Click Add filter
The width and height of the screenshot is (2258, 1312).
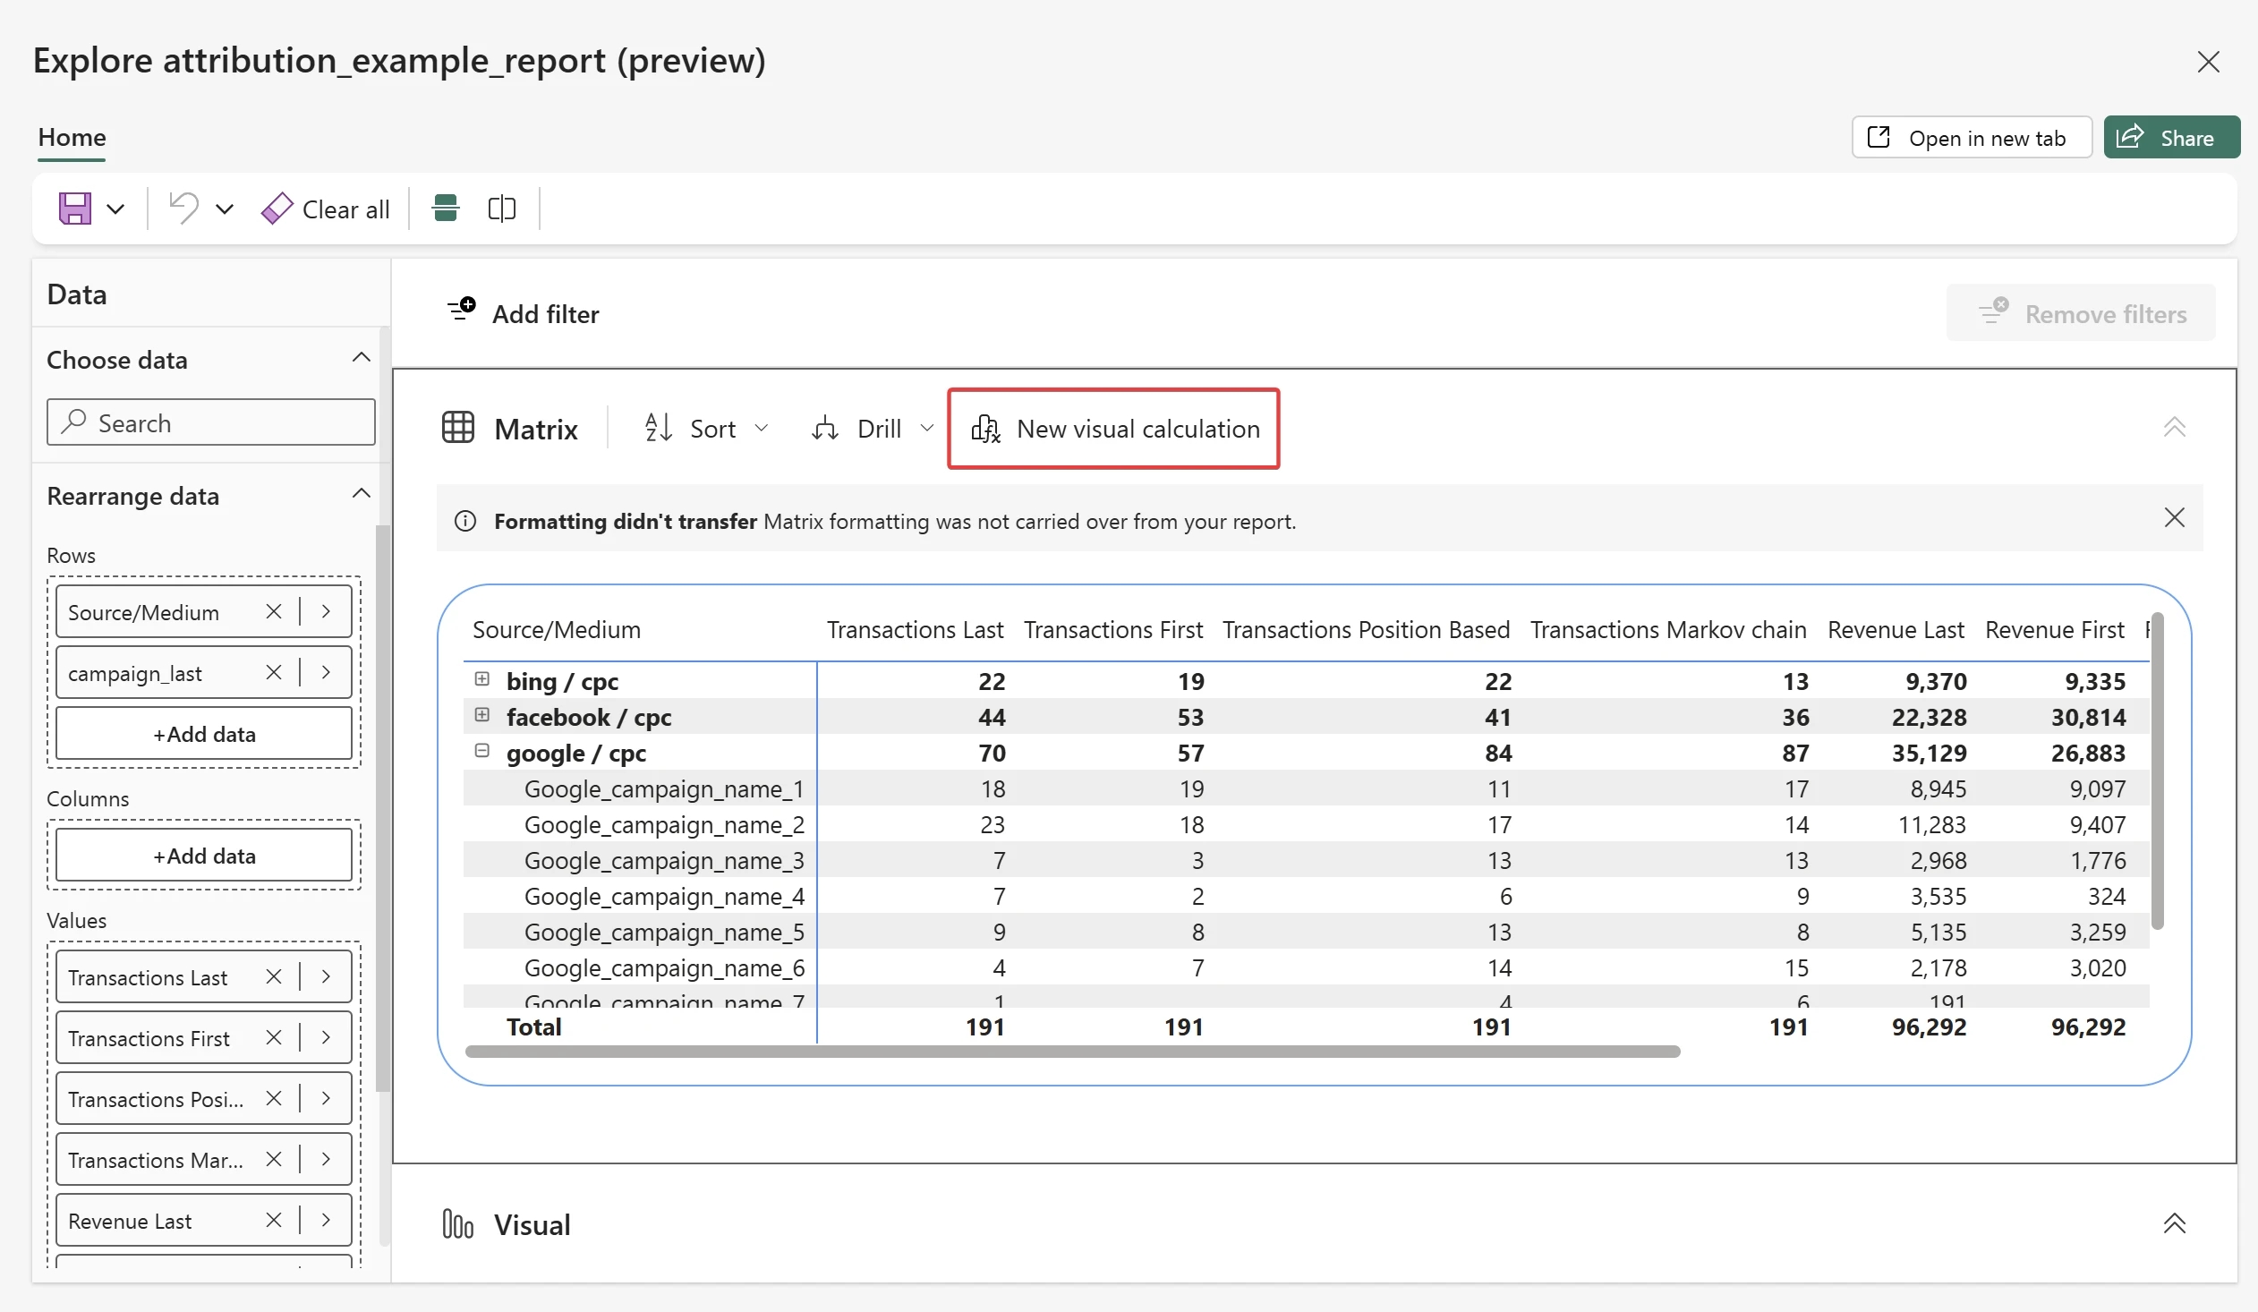click(524, 312)
